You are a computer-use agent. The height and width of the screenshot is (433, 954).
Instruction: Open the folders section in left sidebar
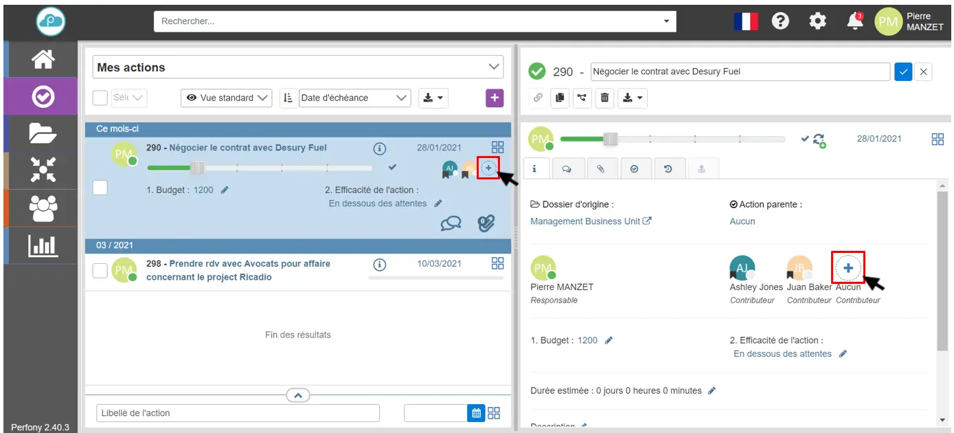click(x=43, y=133)
